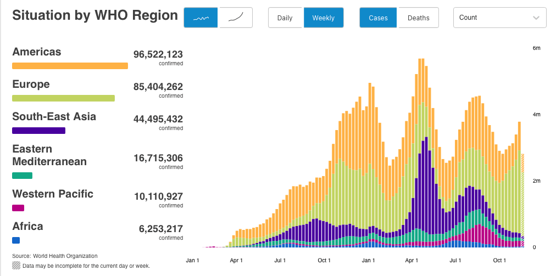Image resolution: width=556 pixels, height=276 pixels.
Task: Switch to the cumulative curve chart icon
Action: pos(236,18)
